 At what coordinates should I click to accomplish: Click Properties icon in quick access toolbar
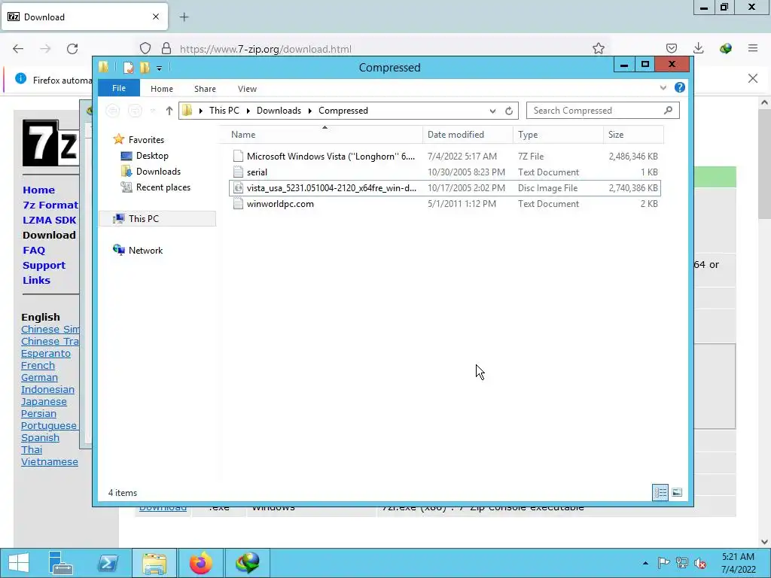128,67
